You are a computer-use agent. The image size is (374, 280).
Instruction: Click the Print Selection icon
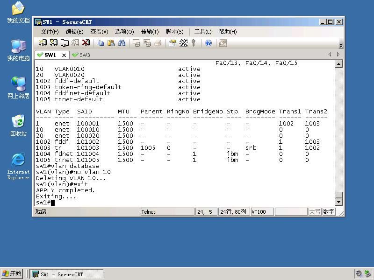147,43
